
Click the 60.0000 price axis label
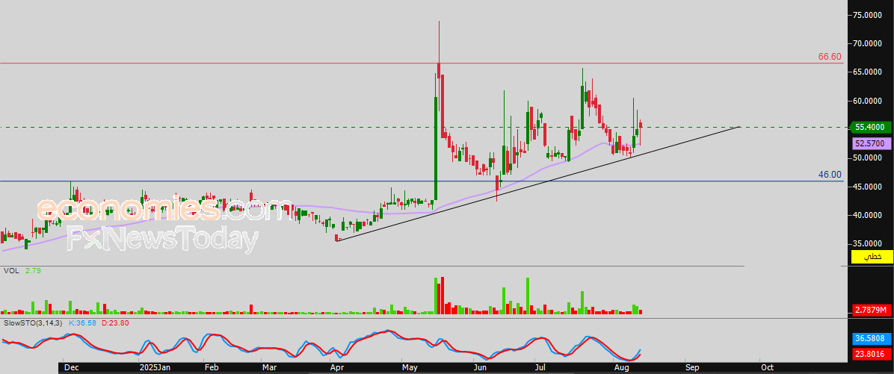pos(869,102)
